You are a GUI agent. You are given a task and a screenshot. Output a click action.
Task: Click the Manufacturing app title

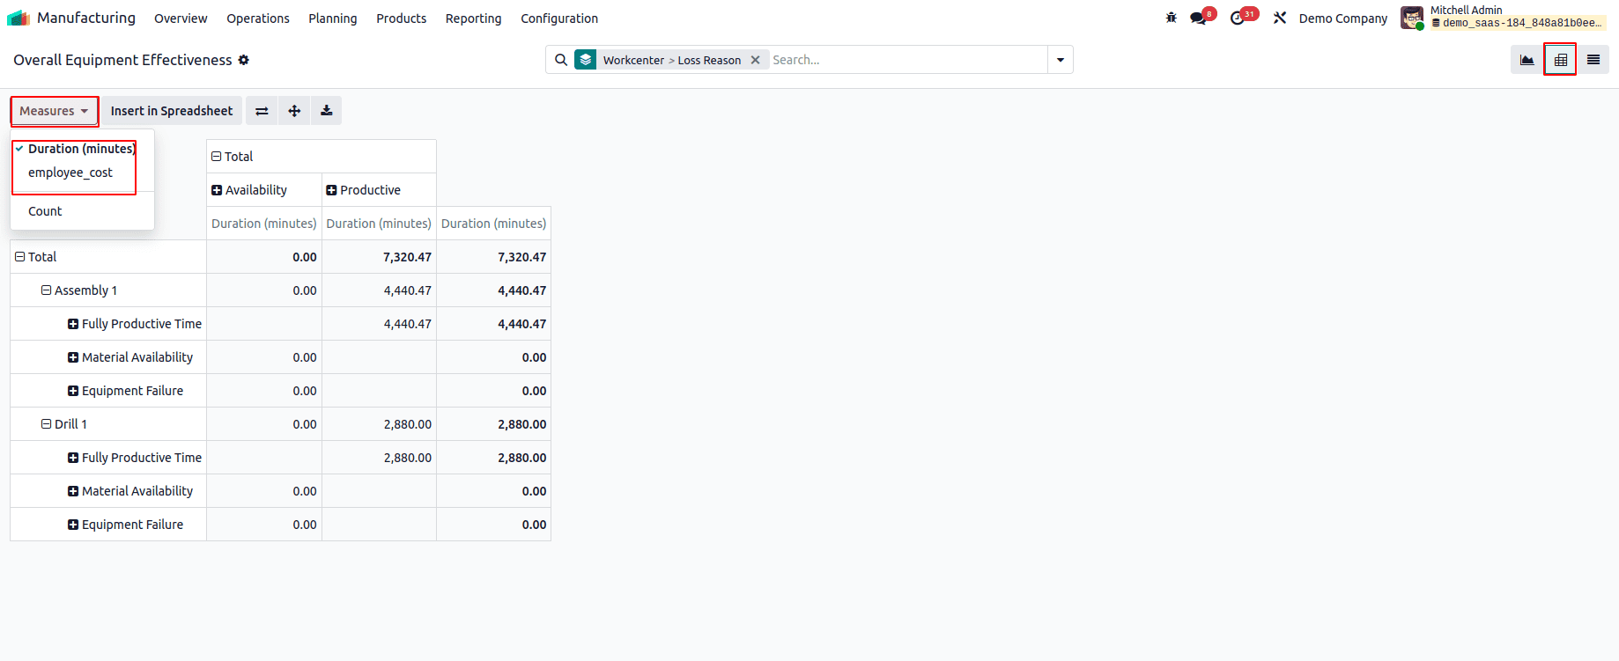86,18
